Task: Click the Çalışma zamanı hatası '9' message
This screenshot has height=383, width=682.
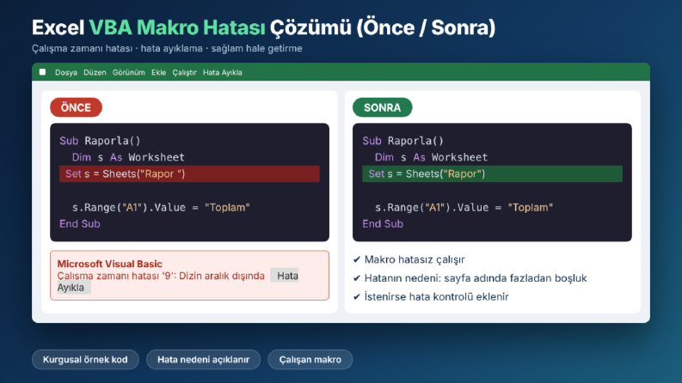Action: [x=161, y=276]
